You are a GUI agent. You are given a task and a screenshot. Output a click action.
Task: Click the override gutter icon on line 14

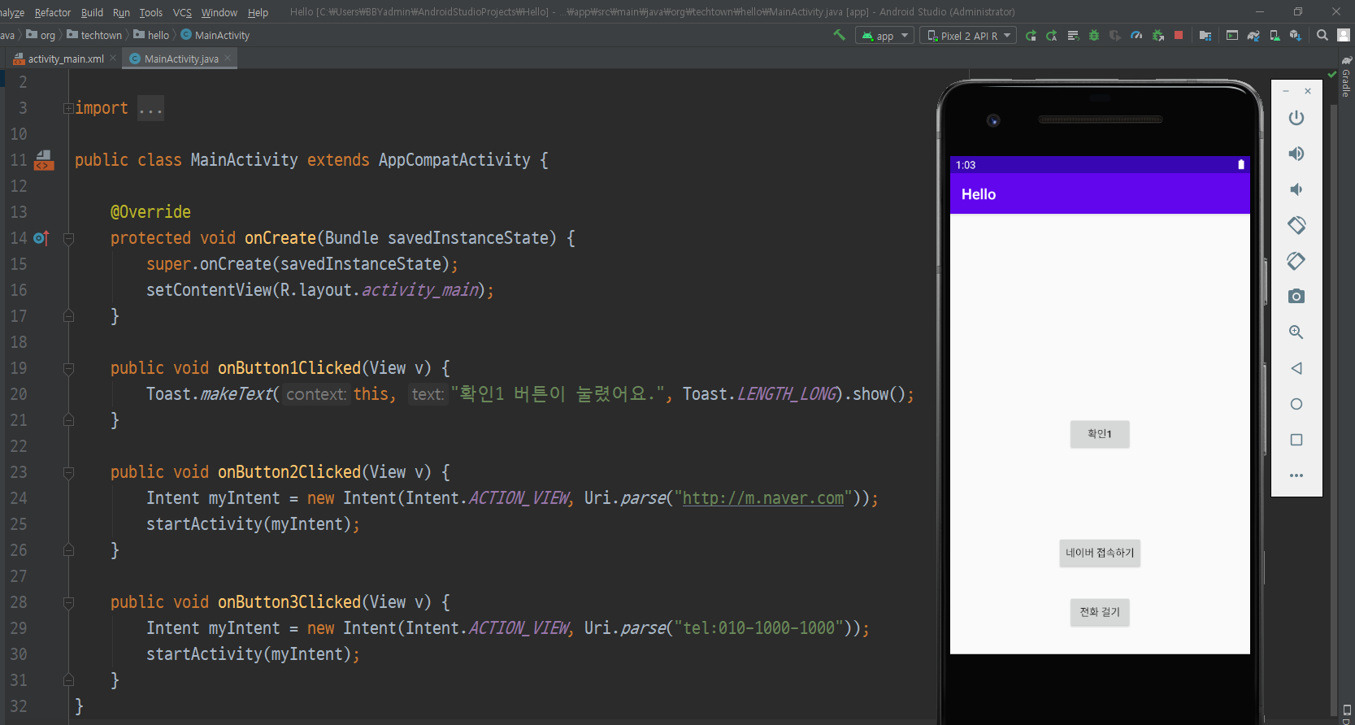pyautogui.click(x=41, y=238)
